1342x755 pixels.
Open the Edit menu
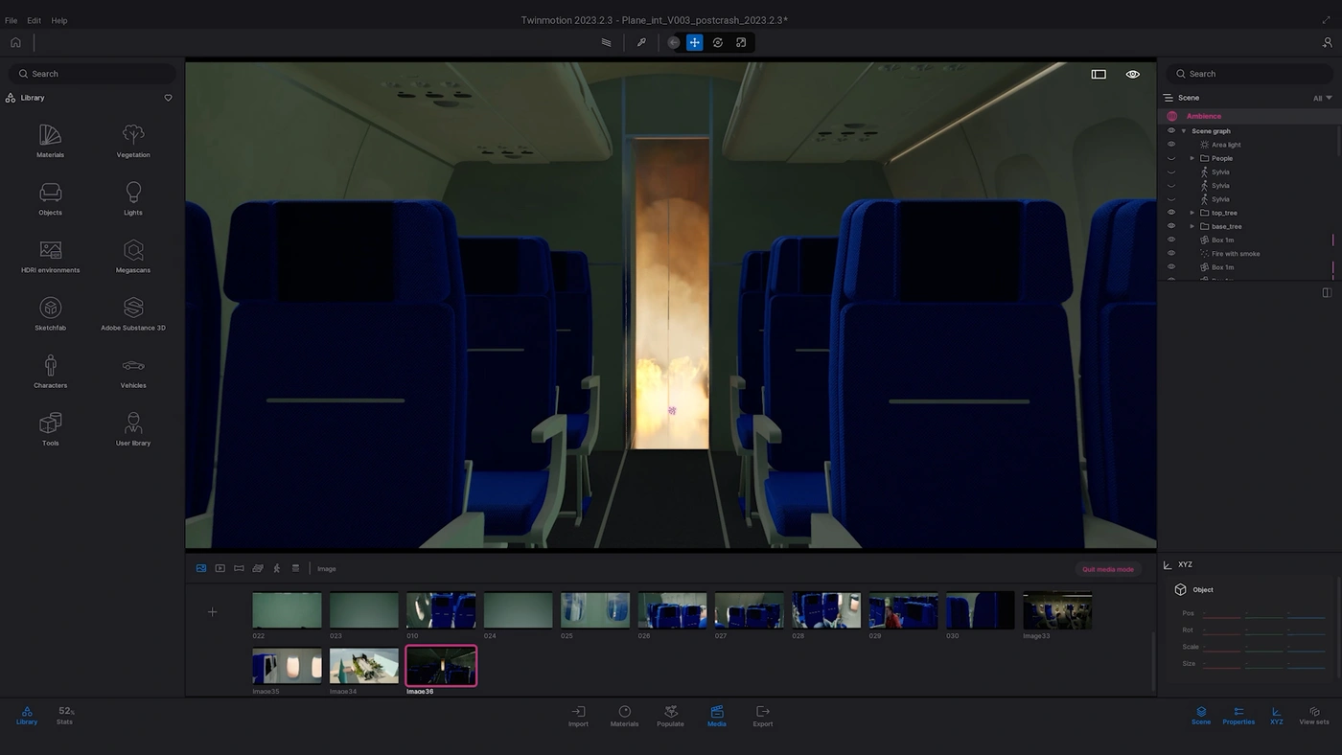click(x=34, y=20)
